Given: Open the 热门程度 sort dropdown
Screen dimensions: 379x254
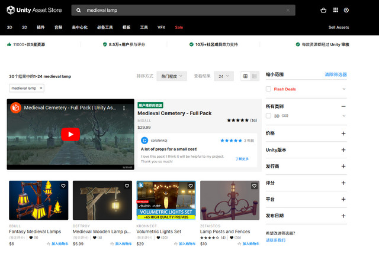Looking at the screenshot, I should pos(172,76).
